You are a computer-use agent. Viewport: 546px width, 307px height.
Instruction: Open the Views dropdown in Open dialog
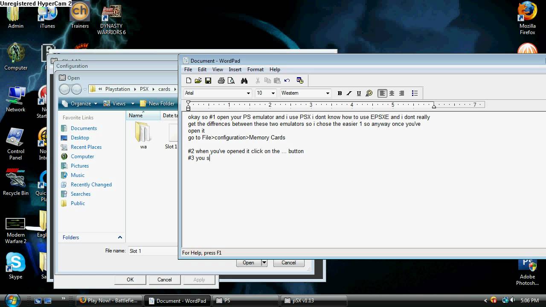point(119,104)
